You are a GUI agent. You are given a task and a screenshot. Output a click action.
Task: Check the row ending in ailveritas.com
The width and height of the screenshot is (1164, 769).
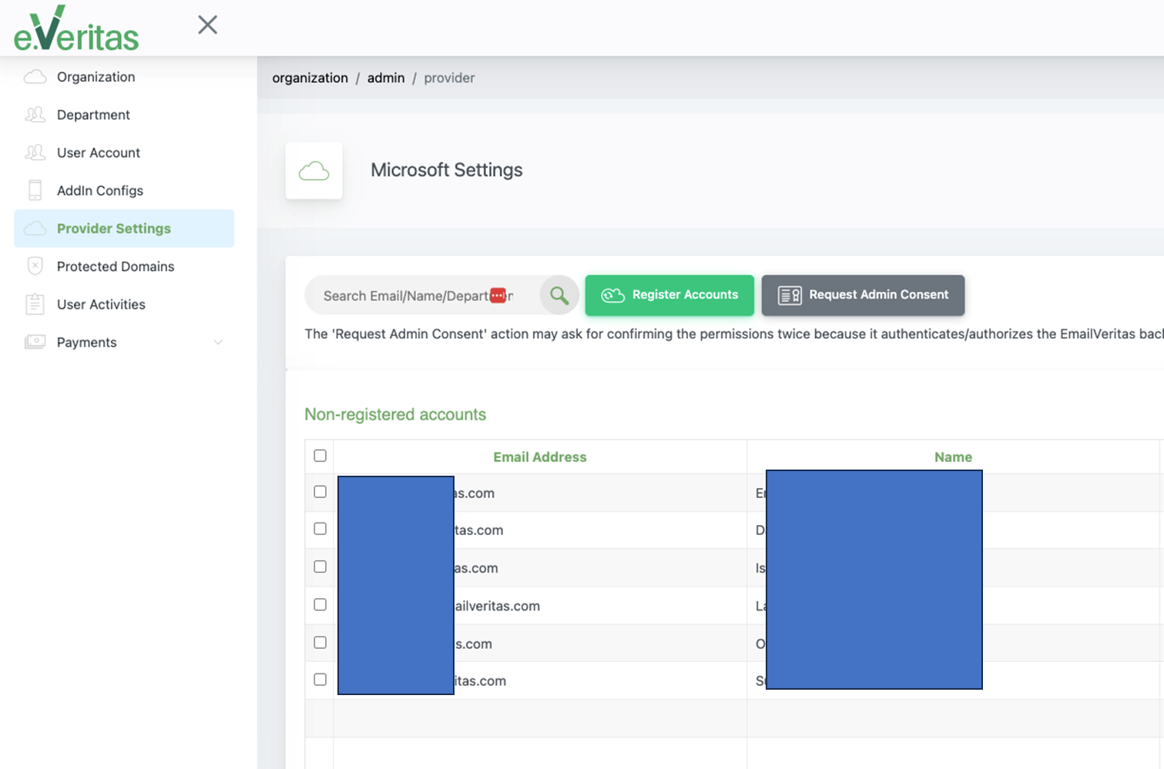click(x=320, y=605)
